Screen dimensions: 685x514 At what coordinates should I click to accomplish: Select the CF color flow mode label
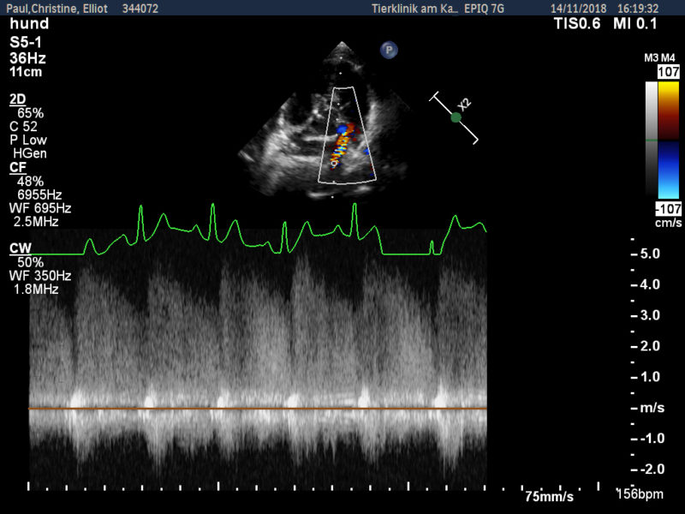[17, 167]
